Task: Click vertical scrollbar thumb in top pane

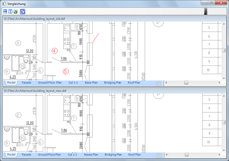Action: pos(224,50)
